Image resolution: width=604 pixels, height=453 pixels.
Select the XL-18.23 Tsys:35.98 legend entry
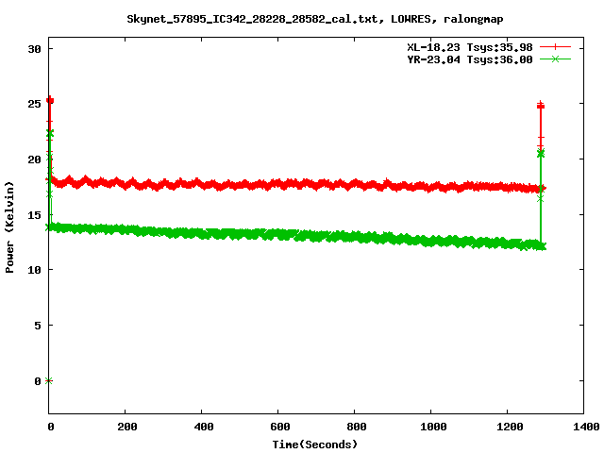470,47
